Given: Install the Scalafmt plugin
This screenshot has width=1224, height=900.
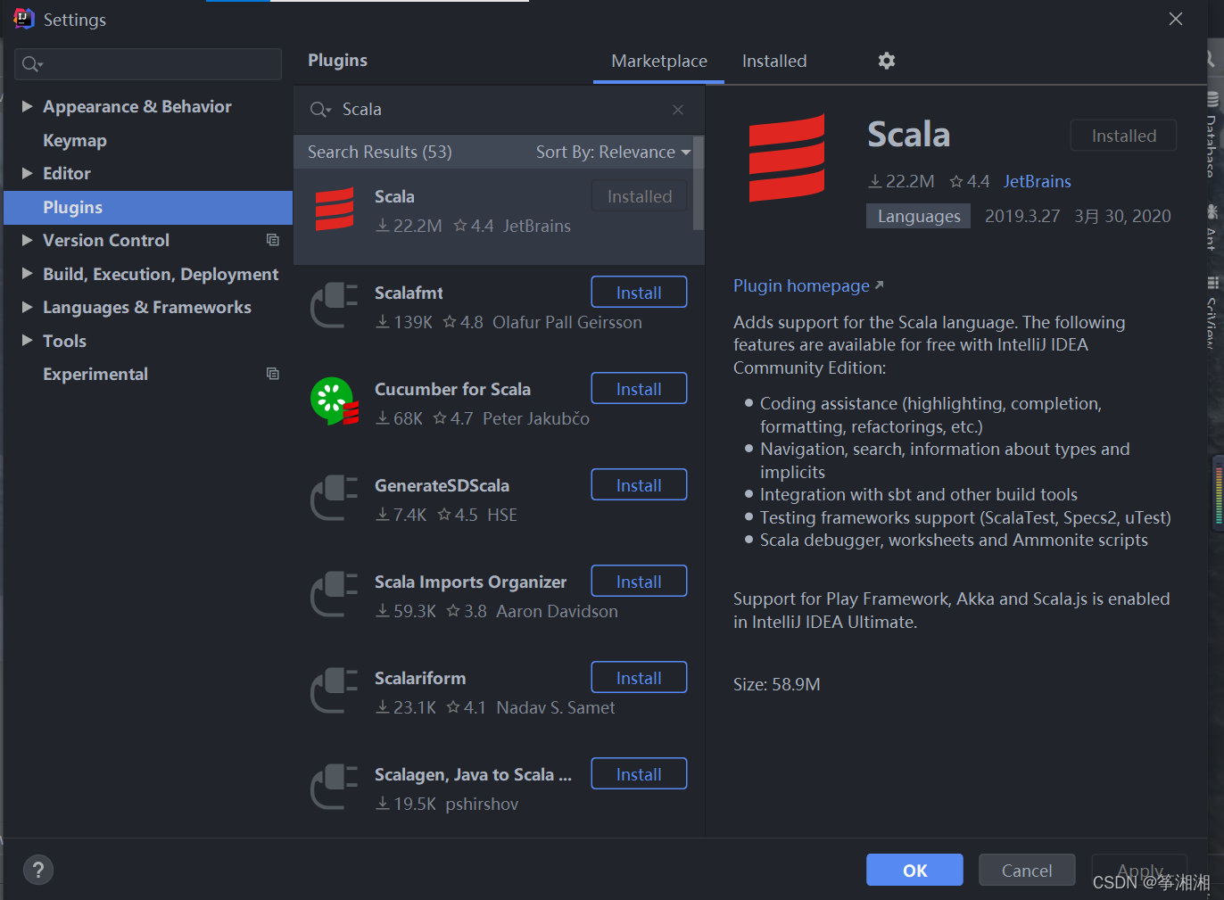Looking at the screenshot, I should [639, 293].
